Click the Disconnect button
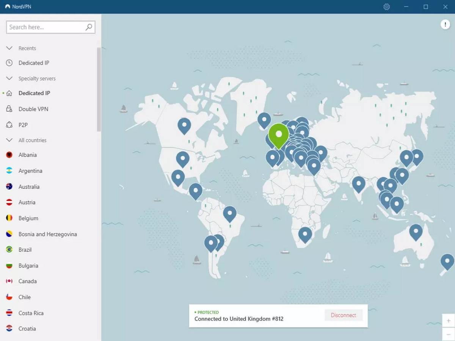Viewport: 455px width, 341px height. [343, 315]
